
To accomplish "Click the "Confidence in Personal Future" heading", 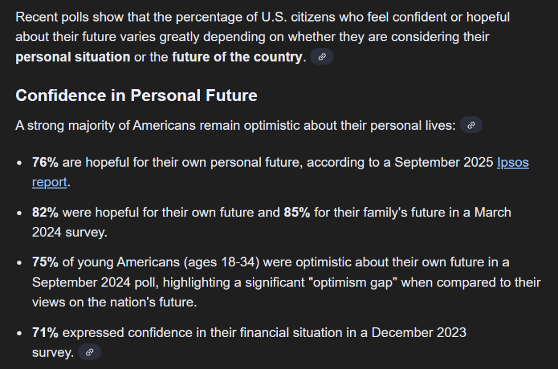I will 136,95.
